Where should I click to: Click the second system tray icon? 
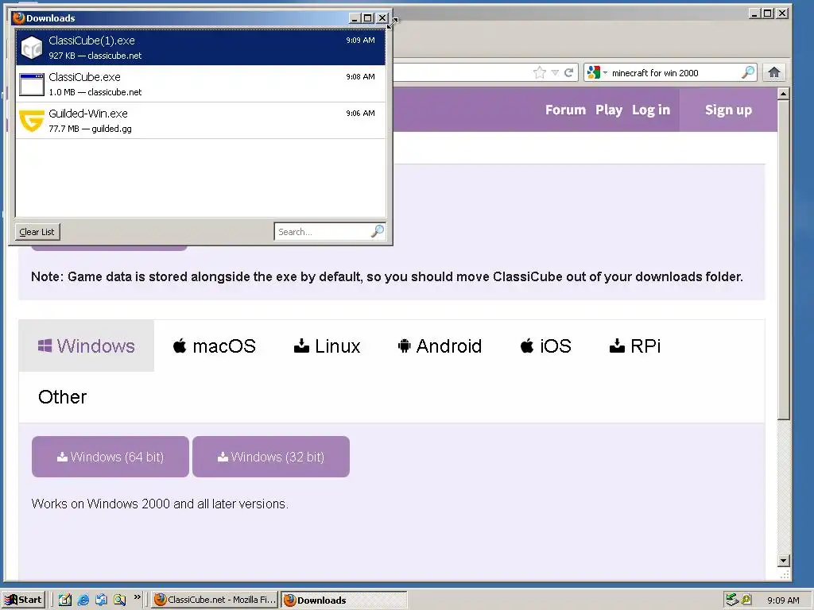click(x=746, y=600)
